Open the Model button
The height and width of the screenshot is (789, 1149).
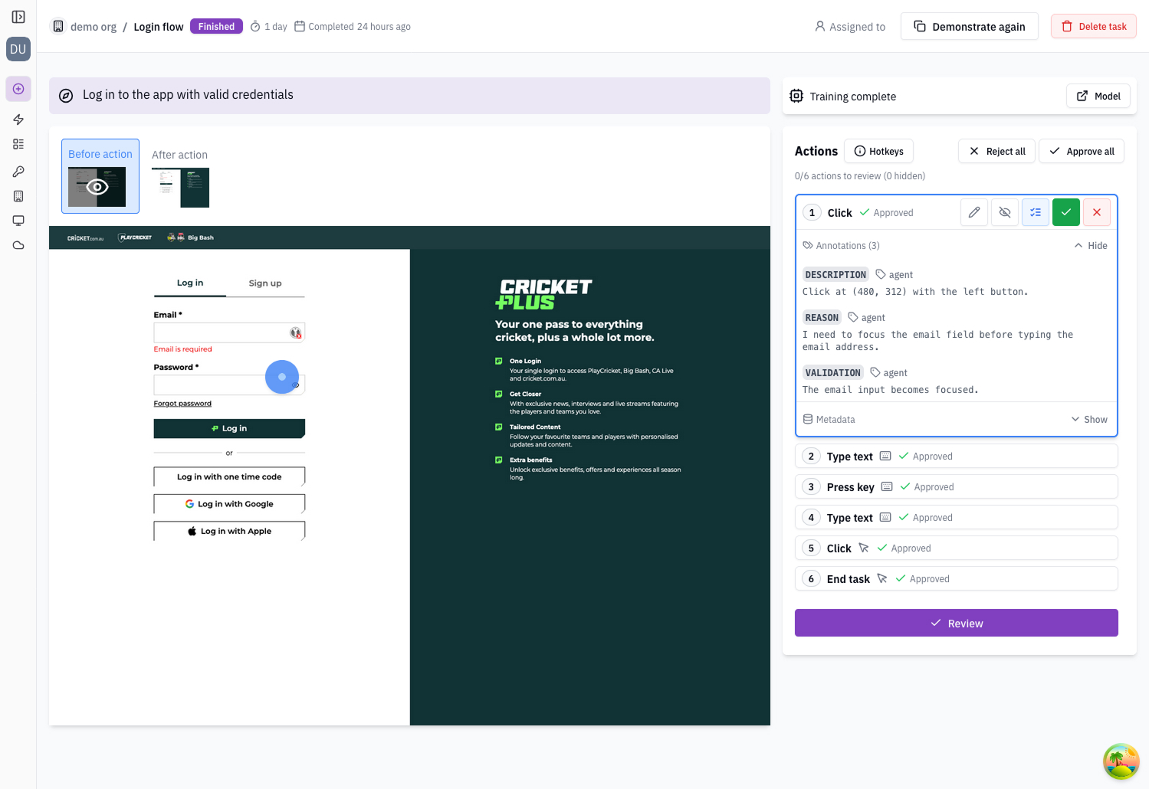tap(1098, 96)
